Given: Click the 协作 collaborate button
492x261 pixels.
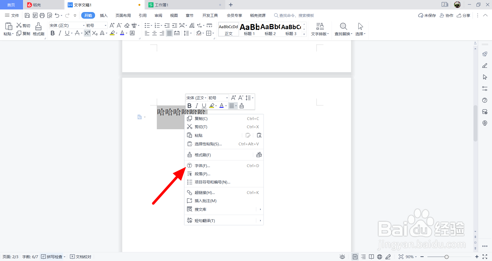Looking at the screenshot, I should 447,15.
